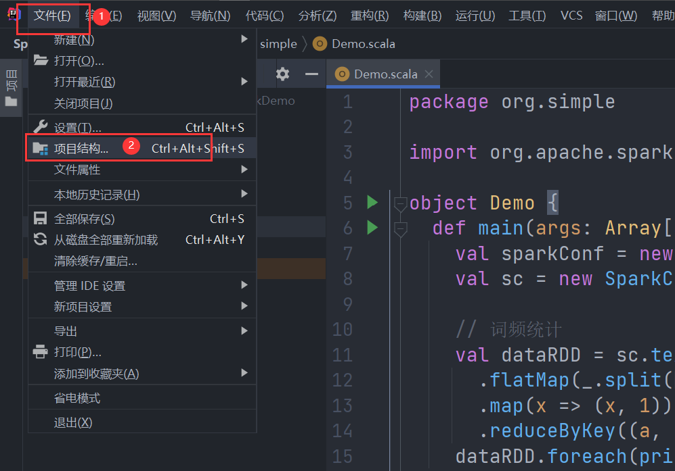Click the dataRDD.foreach code line

point(564,456)
